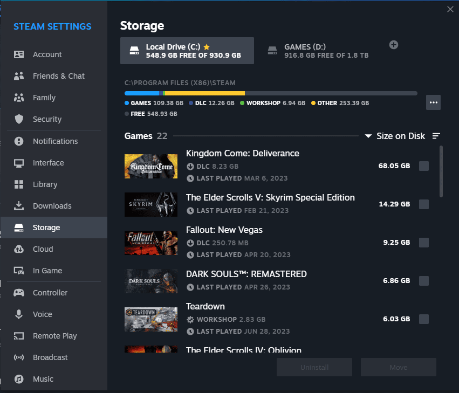Click the Teardown game title
459x393 pixels.
(205, 306)
